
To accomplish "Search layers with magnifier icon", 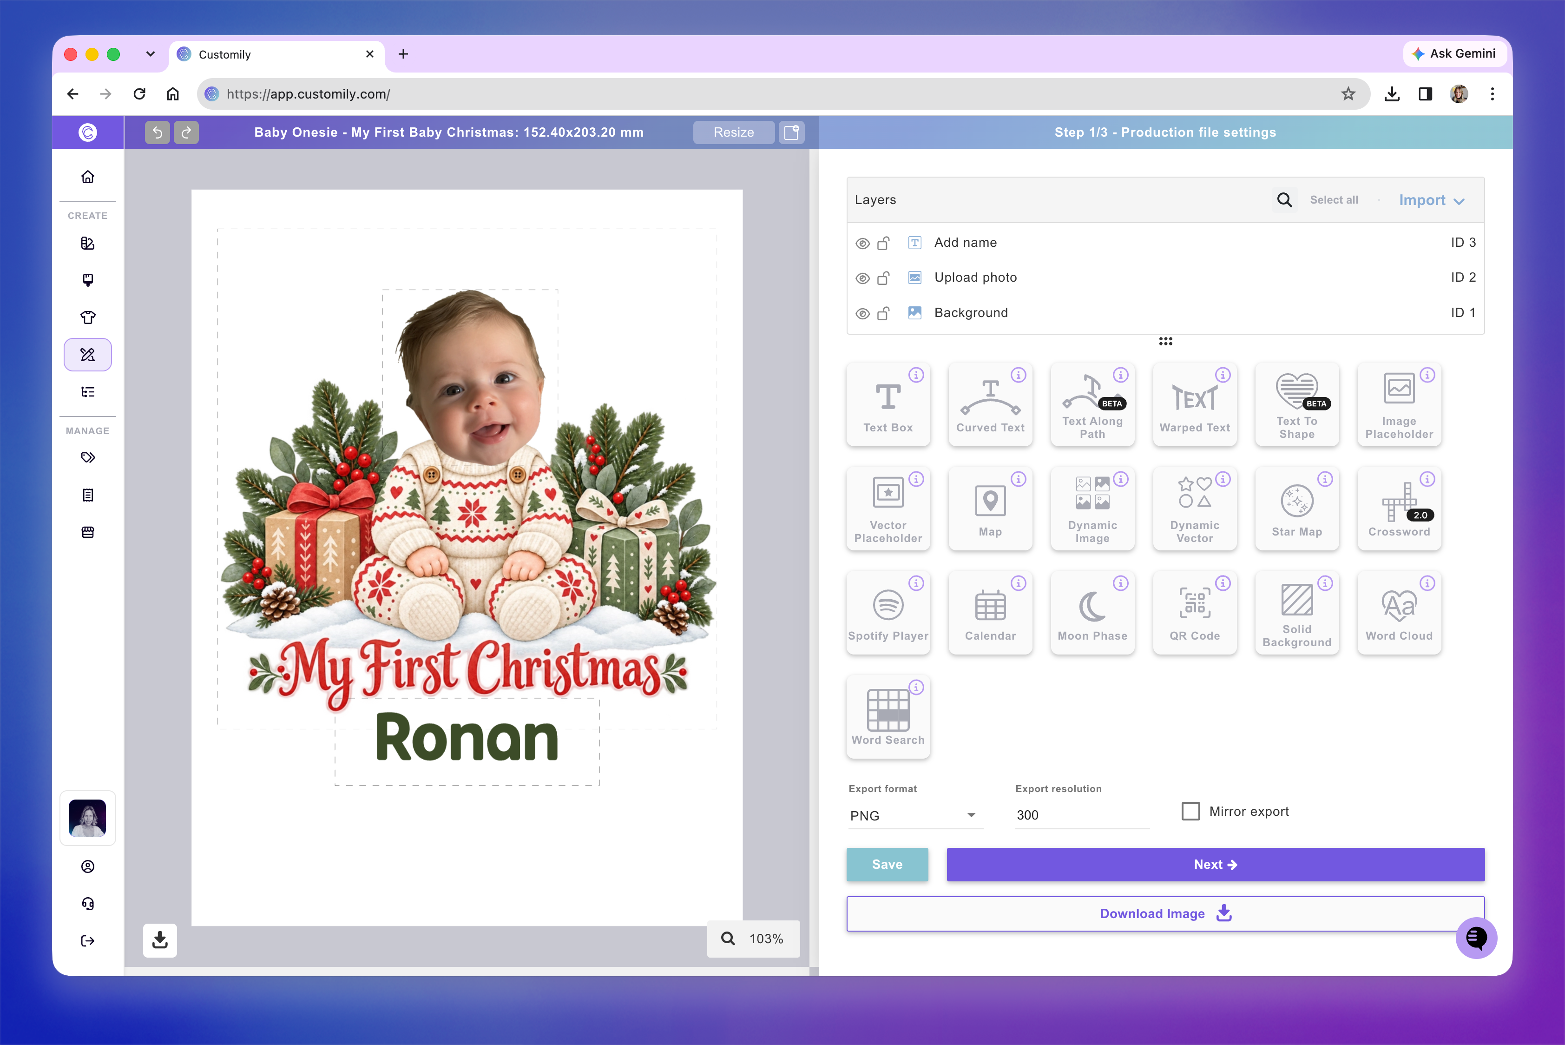I will point(1284,200).
